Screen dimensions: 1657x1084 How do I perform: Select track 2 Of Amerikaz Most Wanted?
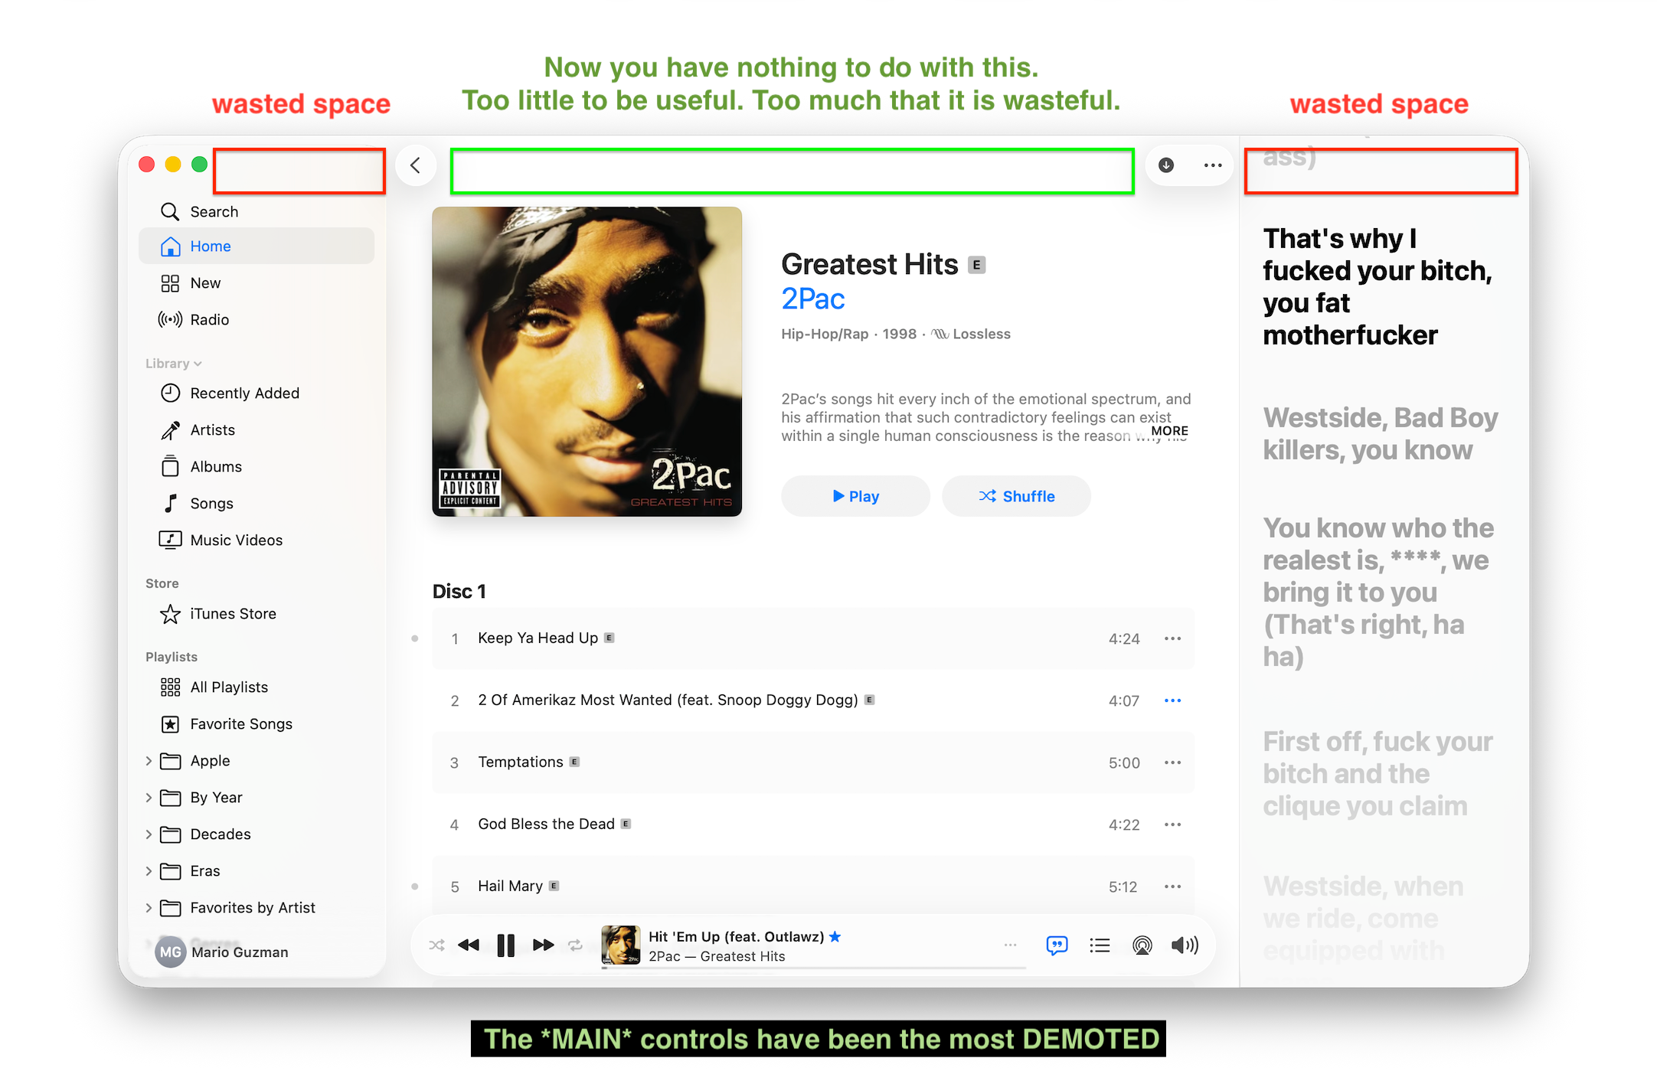coord(813,700)
